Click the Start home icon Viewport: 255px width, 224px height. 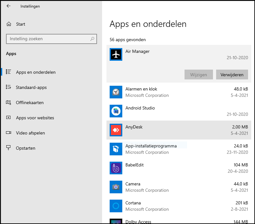tap(9, 24)
